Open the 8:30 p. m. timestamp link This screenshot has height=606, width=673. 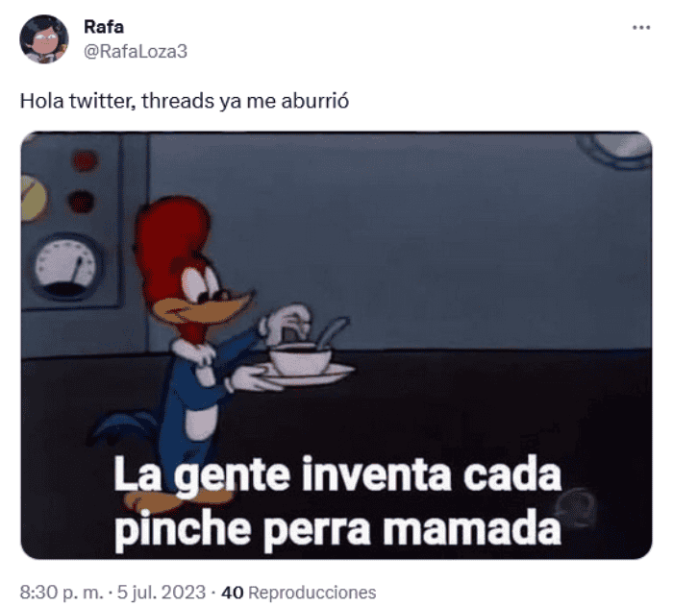(62, 593)
